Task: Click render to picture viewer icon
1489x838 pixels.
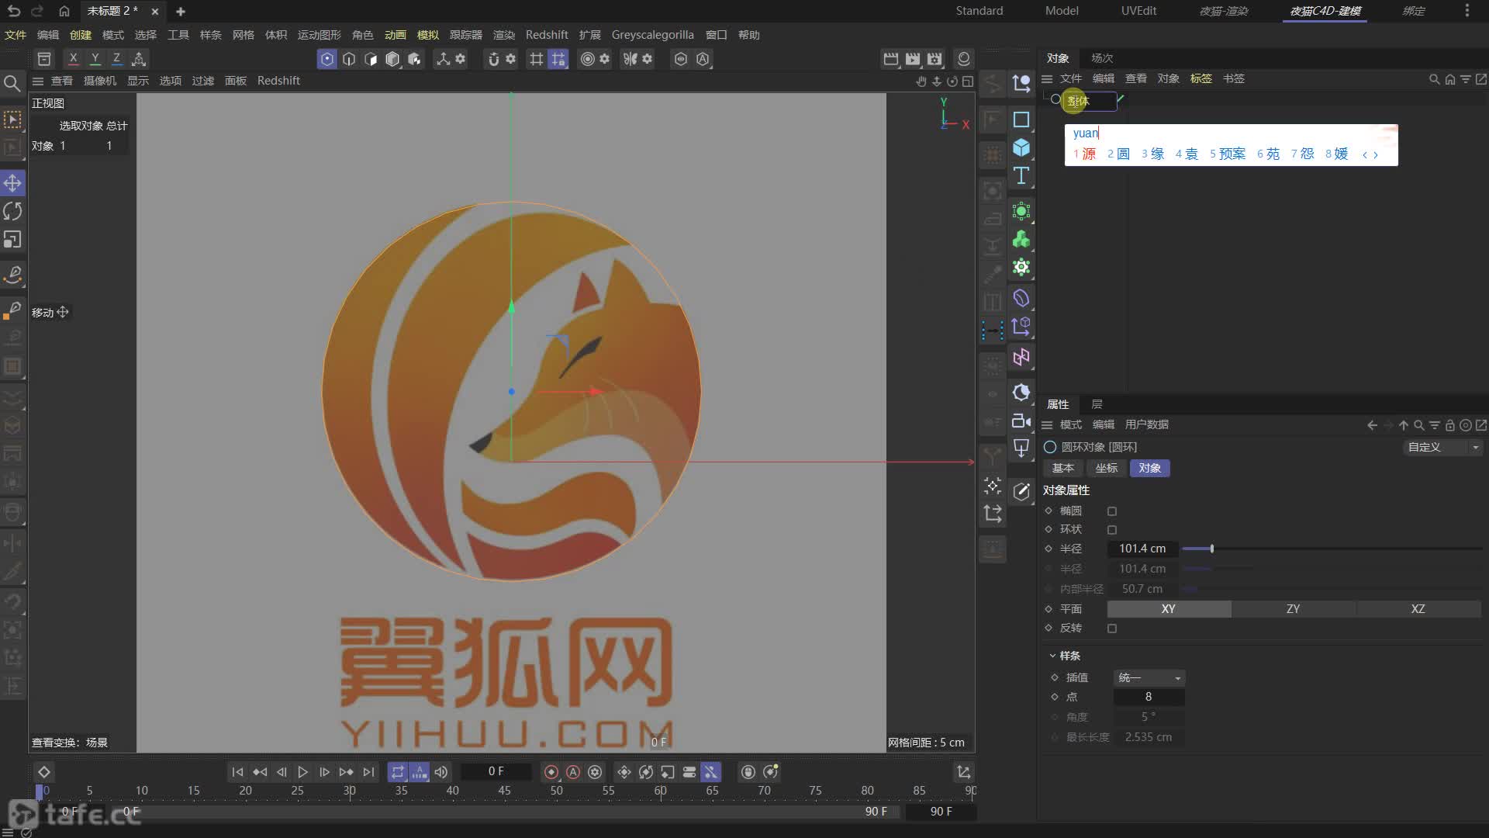Action: point(913,59)
